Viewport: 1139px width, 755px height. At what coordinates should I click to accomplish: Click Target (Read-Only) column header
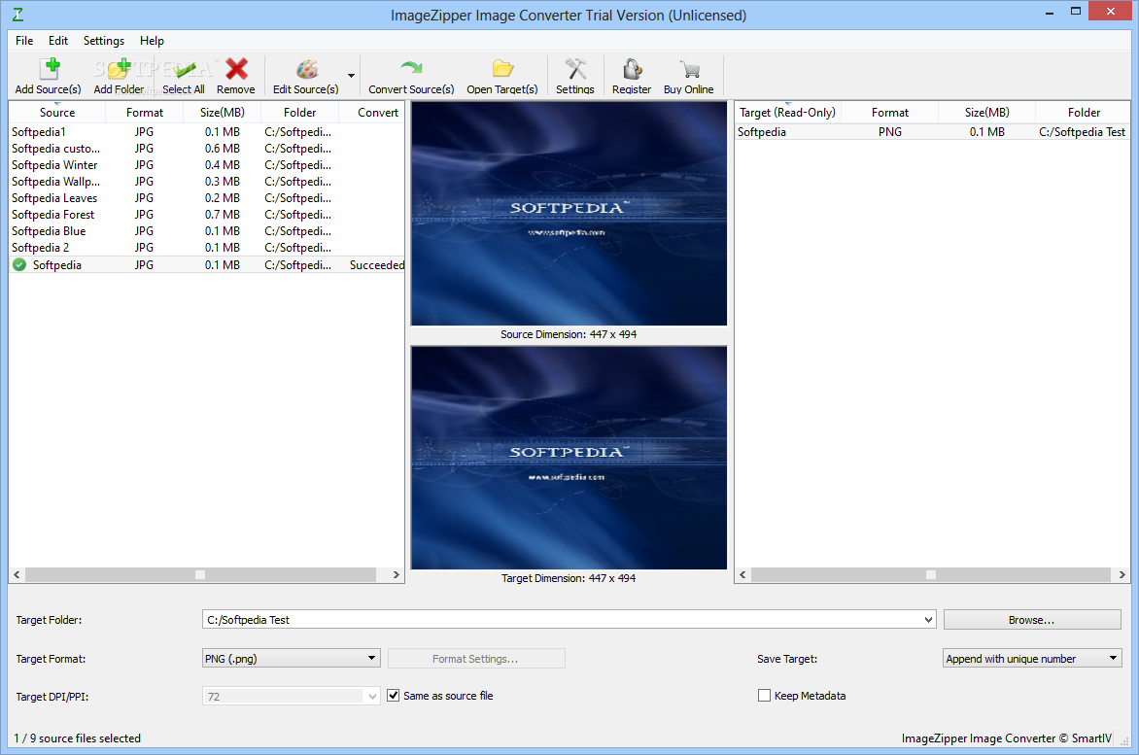click(787, 113)
